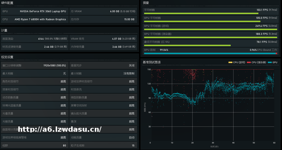Click the yellow CPU (游戏) legend swatch
This screenshot has height=150, width=282.
point(230,62)
